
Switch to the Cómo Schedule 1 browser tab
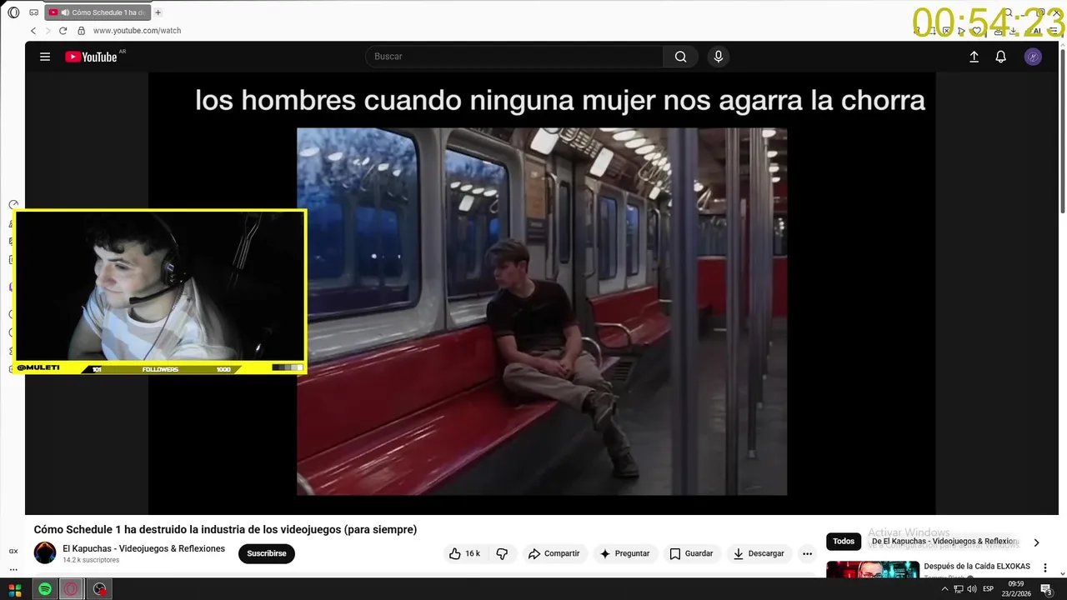click(x=98, y=12)
